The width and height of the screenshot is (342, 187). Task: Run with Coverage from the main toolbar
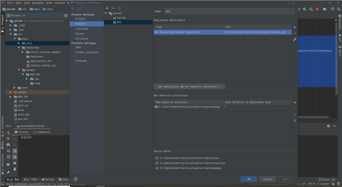[304, 9]
